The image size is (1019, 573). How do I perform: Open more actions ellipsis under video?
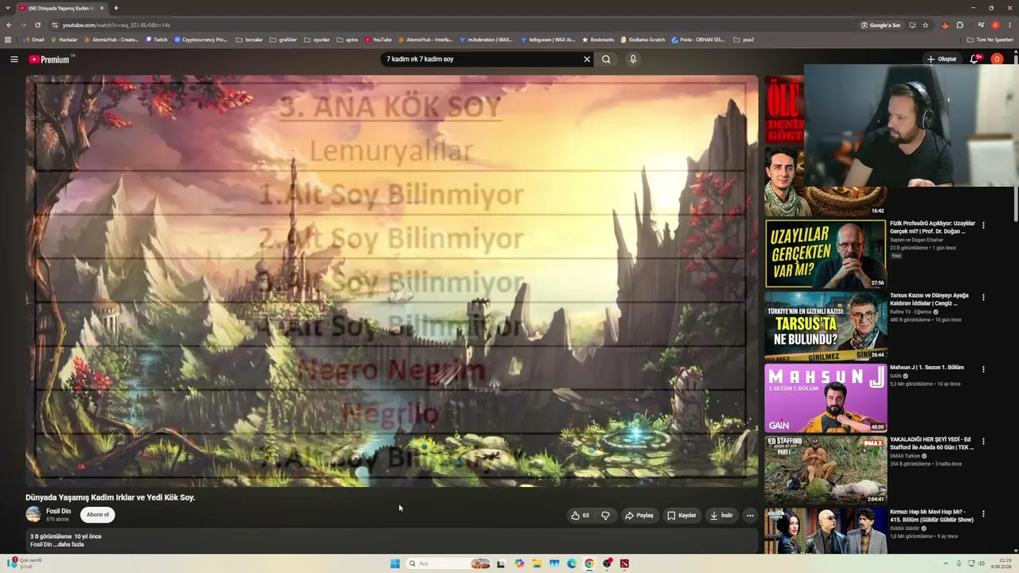(750, 515)
